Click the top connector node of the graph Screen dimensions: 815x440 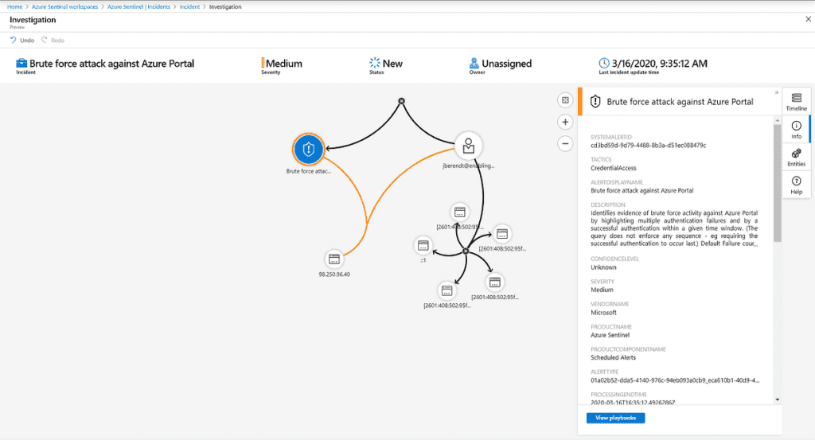[401, 101]
